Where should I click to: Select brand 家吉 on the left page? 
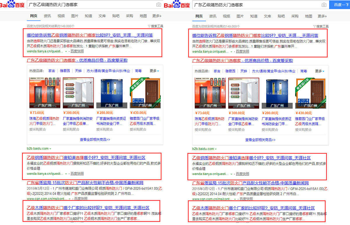[52, 71]
